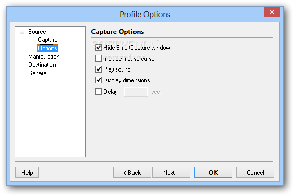The height and width of the screenshot is (196, 294).
Task: Cancel the Profile Options dialog
Action: pos(255,173)
